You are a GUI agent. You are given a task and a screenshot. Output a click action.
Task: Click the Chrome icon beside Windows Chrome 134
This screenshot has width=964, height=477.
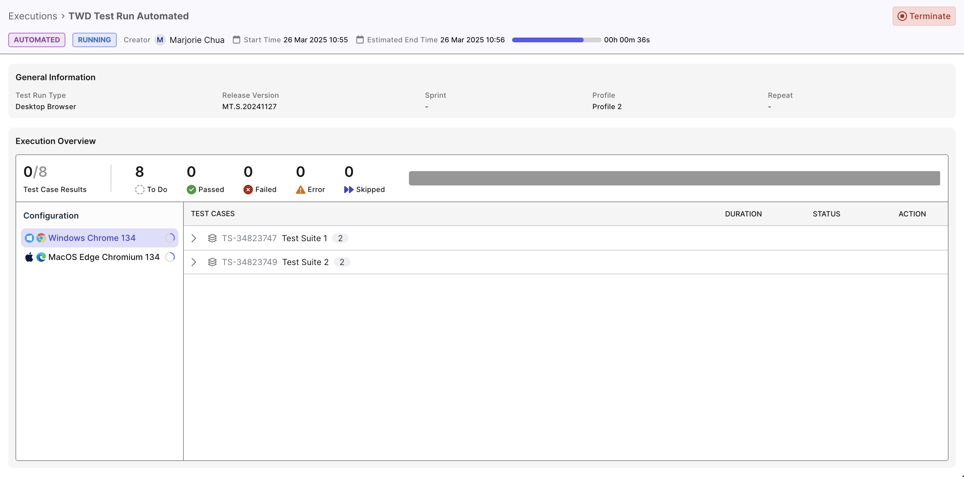click(41, 238)
